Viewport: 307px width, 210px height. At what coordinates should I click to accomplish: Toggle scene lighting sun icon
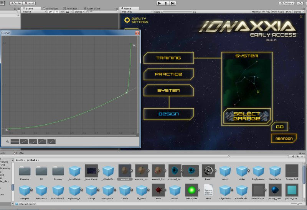tap(57, 12)
